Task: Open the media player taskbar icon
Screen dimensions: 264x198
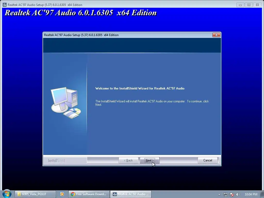Action: coord(62,194)
